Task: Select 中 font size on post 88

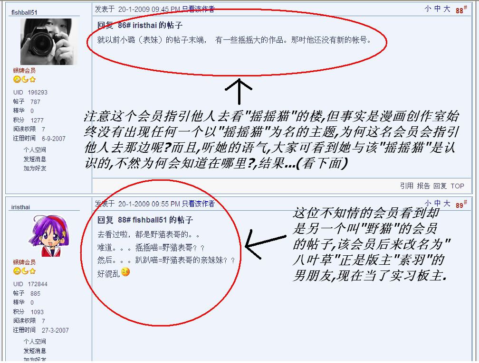Action: pos(438,9)
